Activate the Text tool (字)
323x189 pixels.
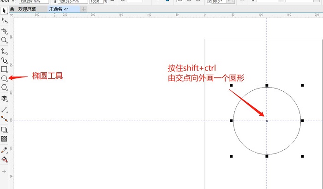click(x=4, y=98)
